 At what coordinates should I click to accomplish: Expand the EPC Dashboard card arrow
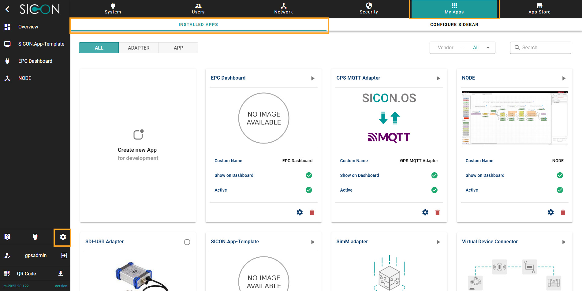(313, 78)
